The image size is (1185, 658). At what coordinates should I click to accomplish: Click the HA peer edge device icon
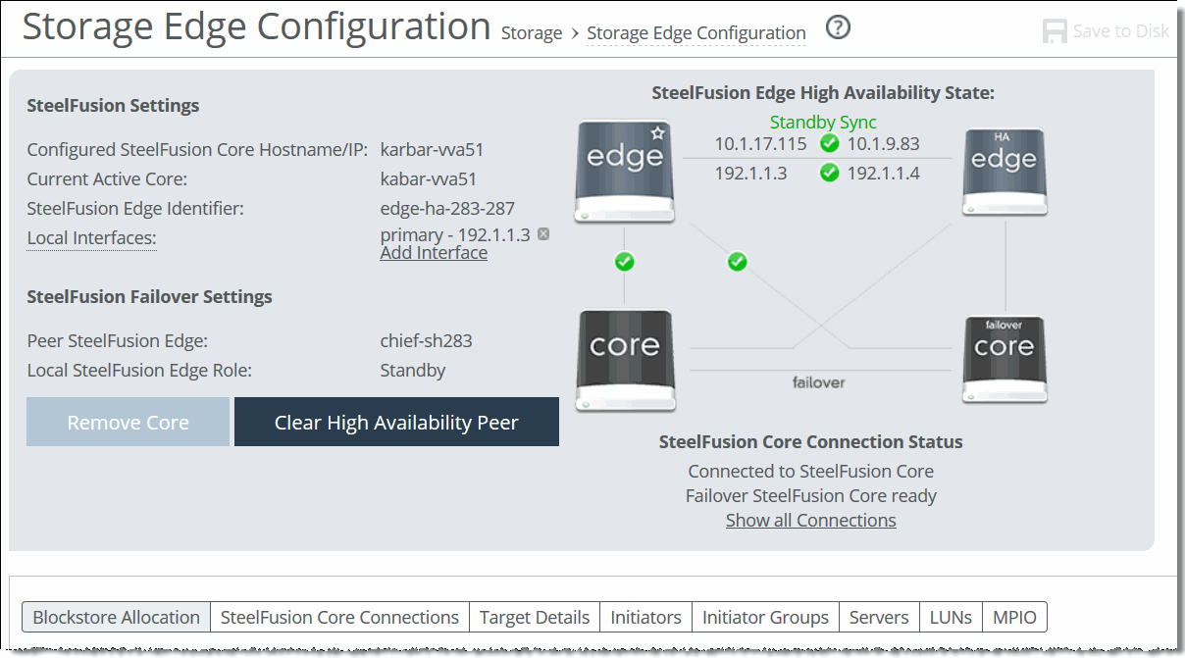tap(1004, 173)
